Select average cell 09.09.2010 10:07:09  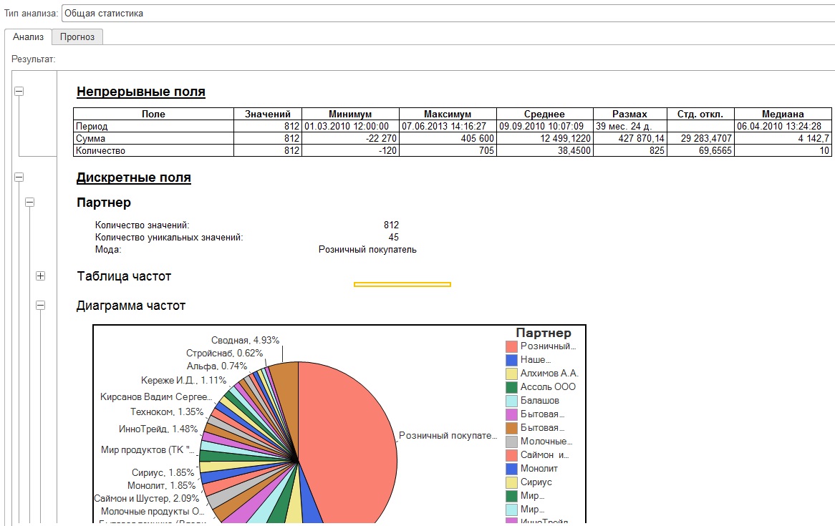point(545,126)
